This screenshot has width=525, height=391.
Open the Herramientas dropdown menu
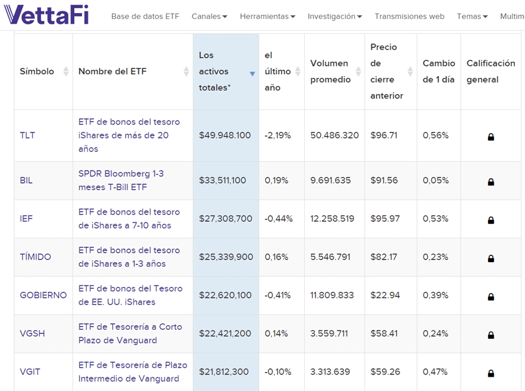point(267,17)
